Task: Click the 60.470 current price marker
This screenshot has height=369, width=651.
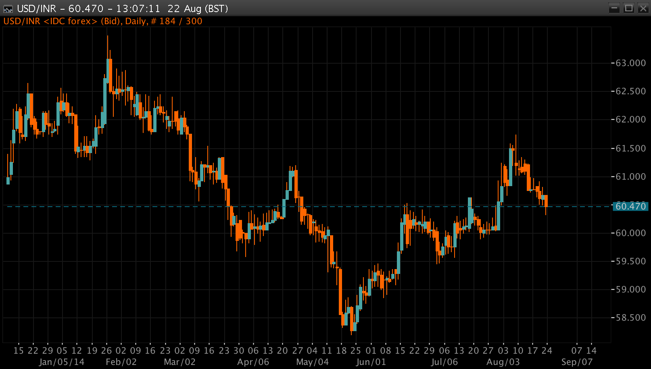Action: [630, 206]
